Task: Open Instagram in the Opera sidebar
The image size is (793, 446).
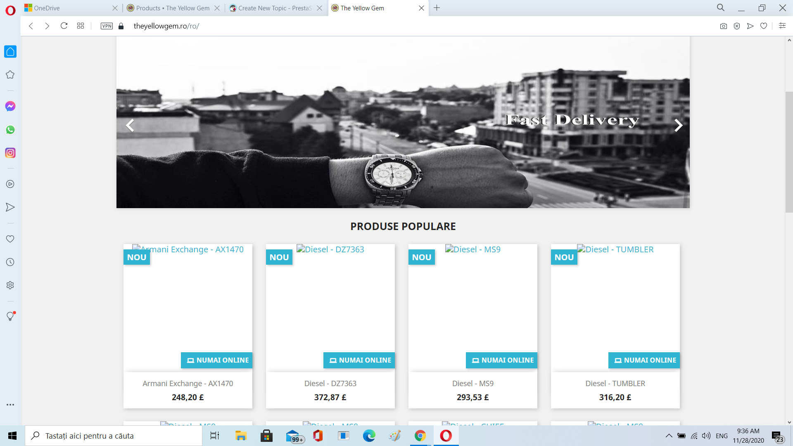Action: [10, 153]
